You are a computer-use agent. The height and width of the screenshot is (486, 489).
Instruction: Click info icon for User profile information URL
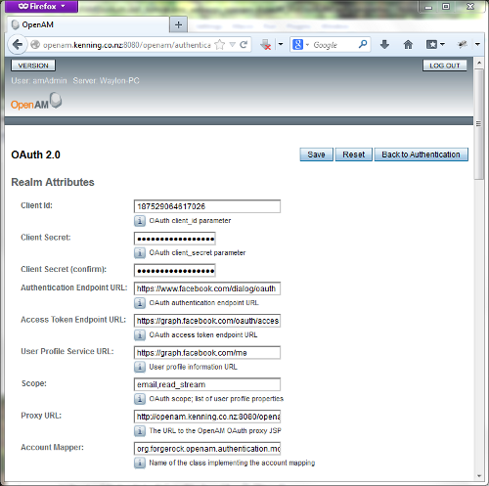click(x=140, y=367)
